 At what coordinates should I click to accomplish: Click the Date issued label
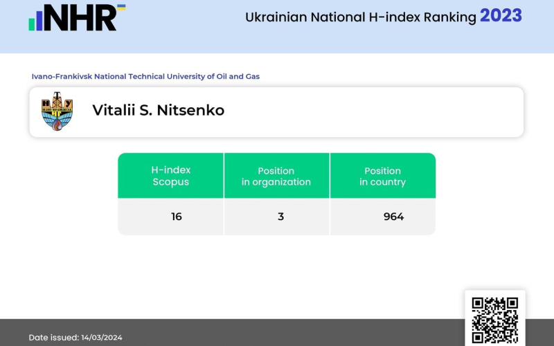click(53, 338)
